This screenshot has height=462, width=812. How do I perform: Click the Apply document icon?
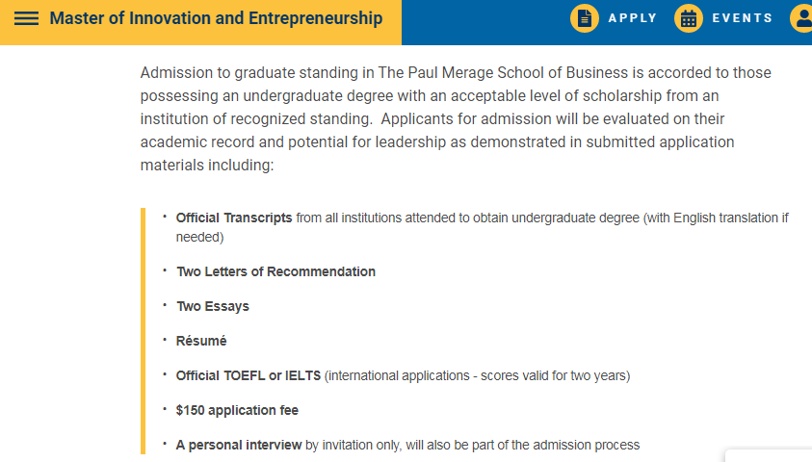click(x=585, y=18)
